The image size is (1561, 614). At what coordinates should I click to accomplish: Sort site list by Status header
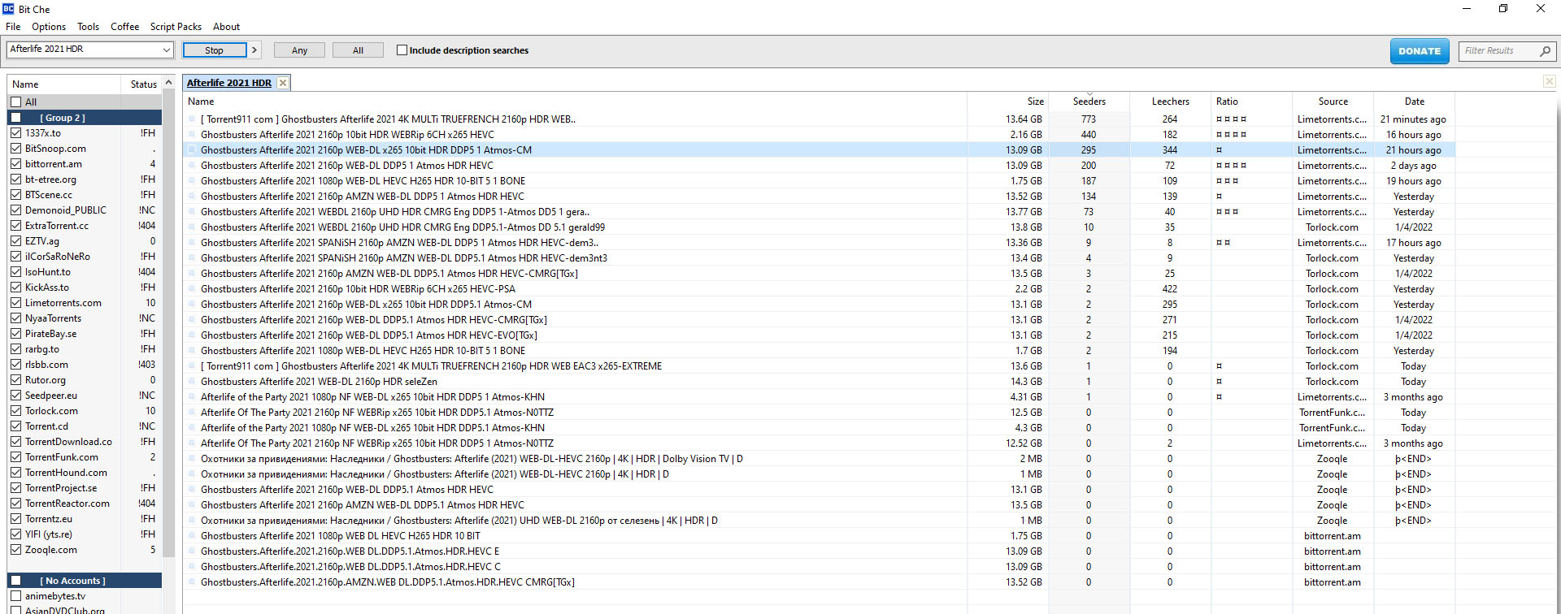click(143, 84)
